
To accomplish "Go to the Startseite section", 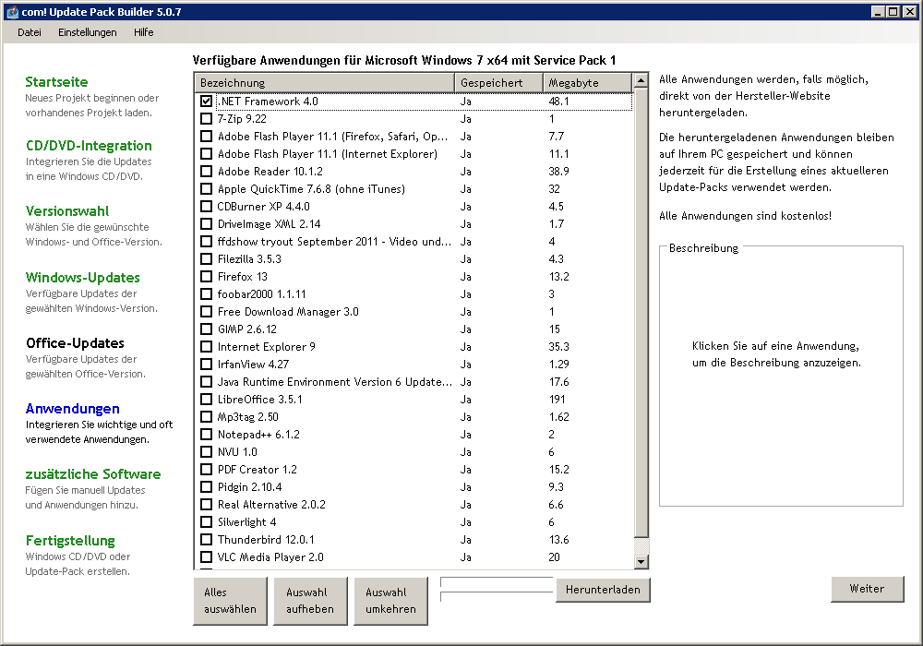I will (x=56, y=82).
